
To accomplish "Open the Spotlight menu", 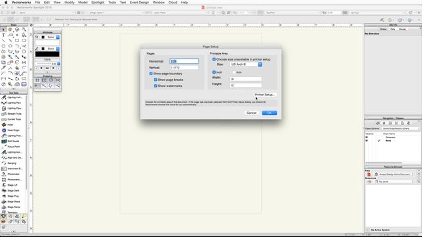I will [98, 3].
